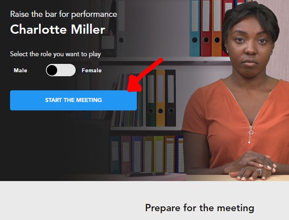Image resolution: width=289 pixels, height=220 pixels.
Task: Click the black binder on the middle shelf
Action: click(171, 98)
